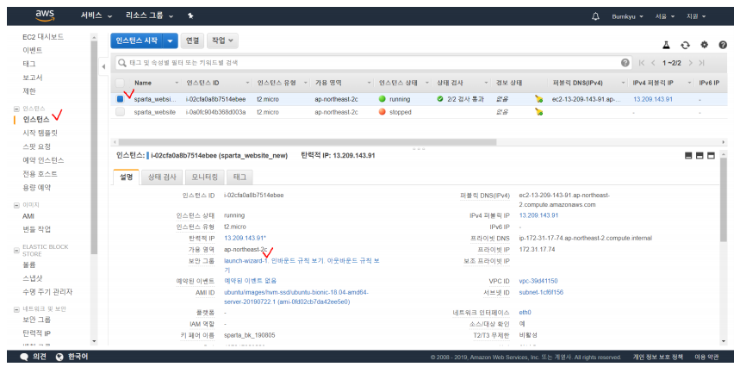Image resolution: width=740 pixels, height=367 pixels.
Task: Collapse the 이미지 sidebar section
Action: point(17,205)
